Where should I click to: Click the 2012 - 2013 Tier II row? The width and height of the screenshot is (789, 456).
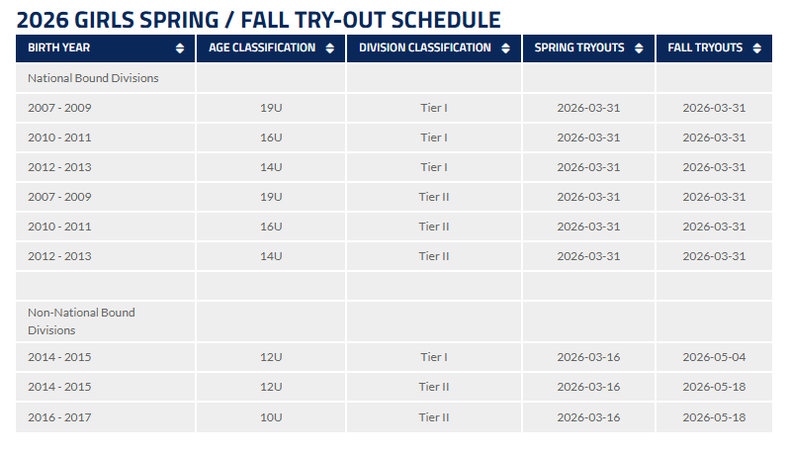point(59,256)
